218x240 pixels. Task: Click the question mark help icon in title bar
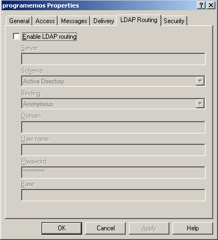click(201, 5)
